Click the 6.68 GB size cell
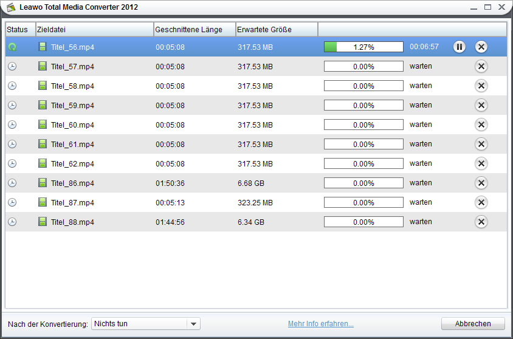The image size is (513, 339). (x=251, y=183)
